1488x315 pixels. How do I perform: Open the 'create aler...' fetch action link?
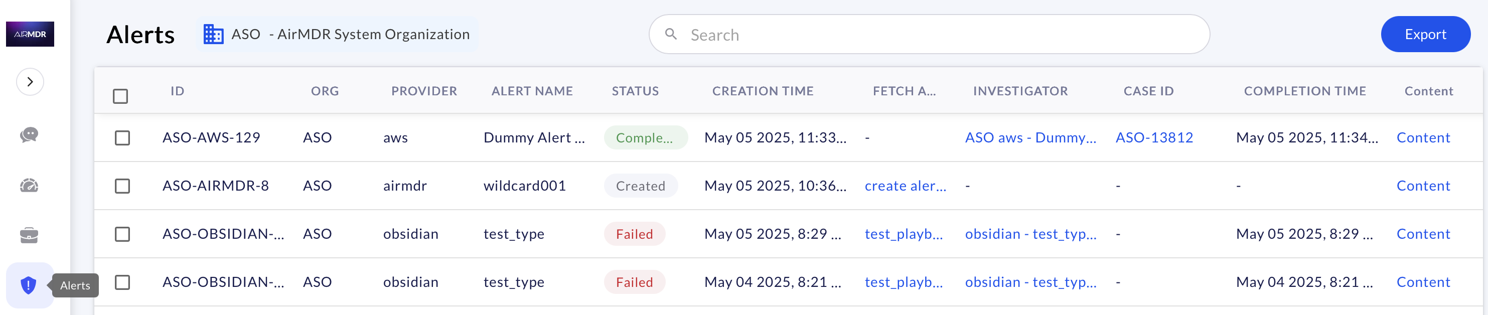pos(905,186)
